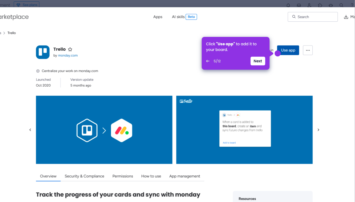Open the apps puzzle-piece icon
Screen dimensions: 355x202
coord(320,5)
